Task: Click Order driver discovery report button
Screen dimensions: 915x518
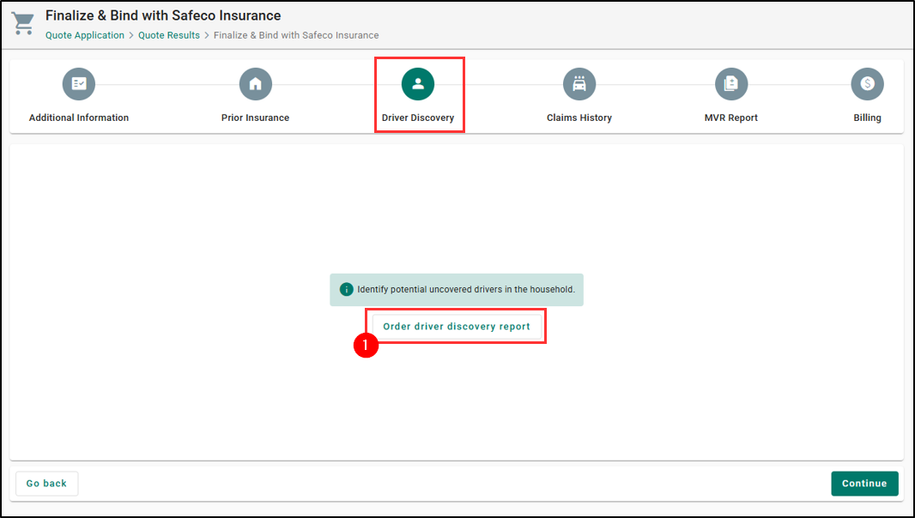Action: point(457,326)
